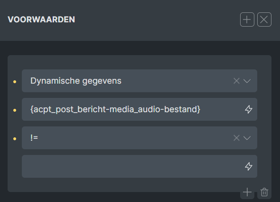
Task: Open dynamic data picker for audio-bestand field
Action: pyautogui.click(x=249, y=109)
